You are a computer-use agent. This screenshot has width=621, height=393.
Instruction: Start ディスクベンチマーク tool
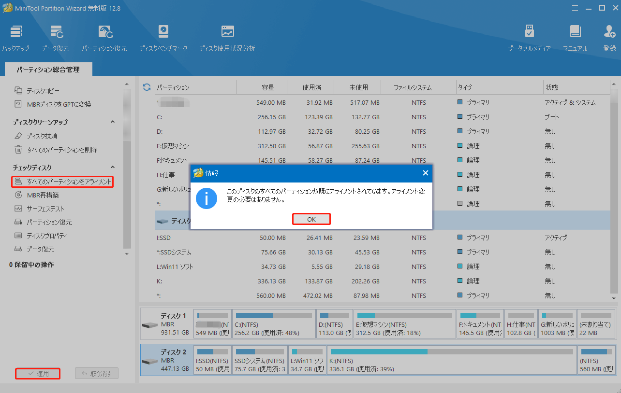(163, 38)
